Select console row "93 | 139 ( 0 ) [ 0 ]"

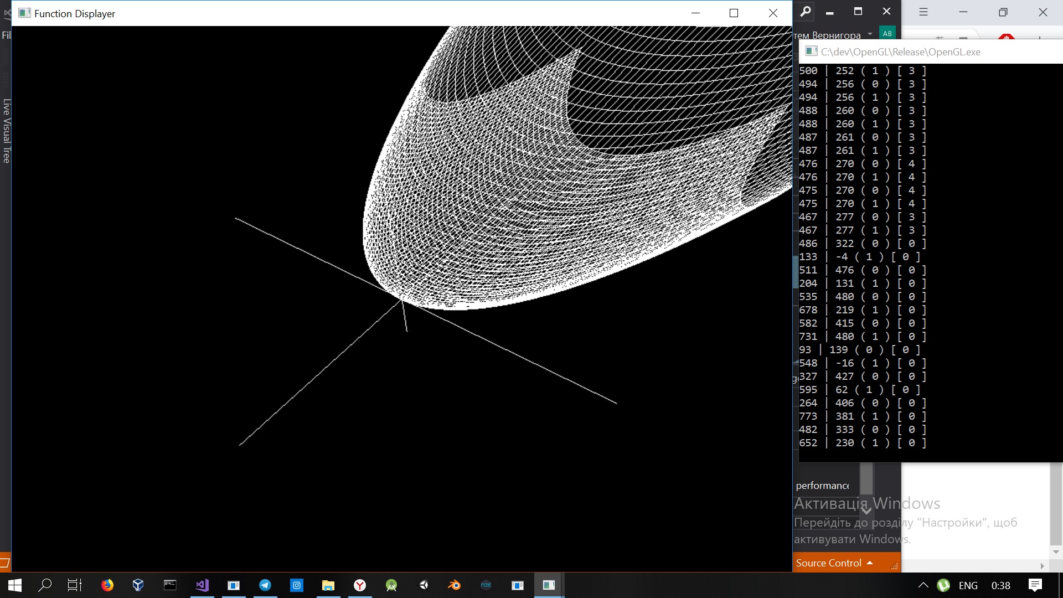tap(859, 349)
